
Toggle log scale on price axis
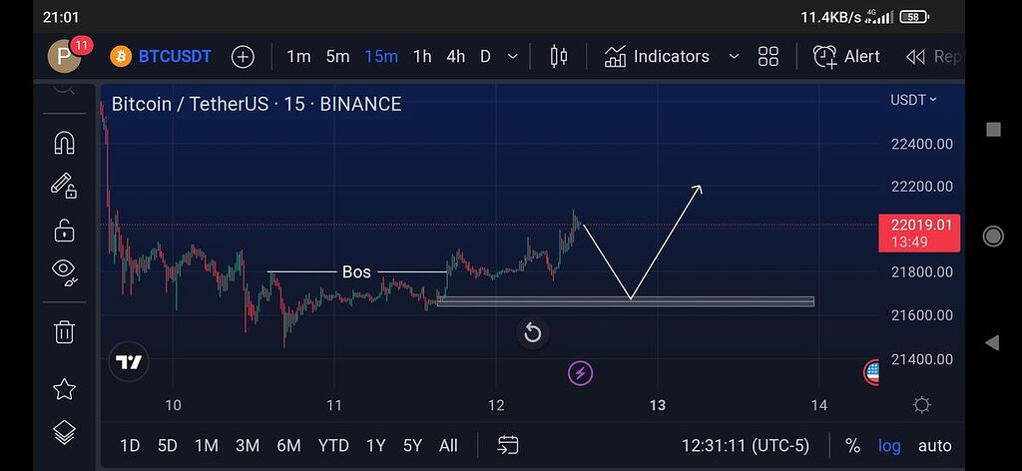pos(888,446)
